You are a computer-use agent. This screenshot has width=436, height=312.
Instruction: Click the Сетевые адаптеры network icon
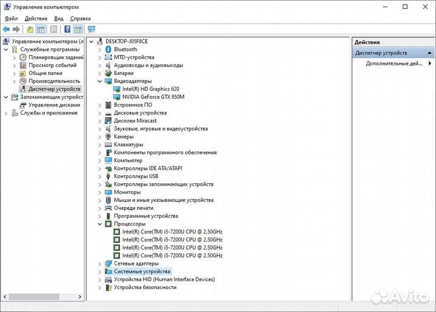(x=108, y=264)
